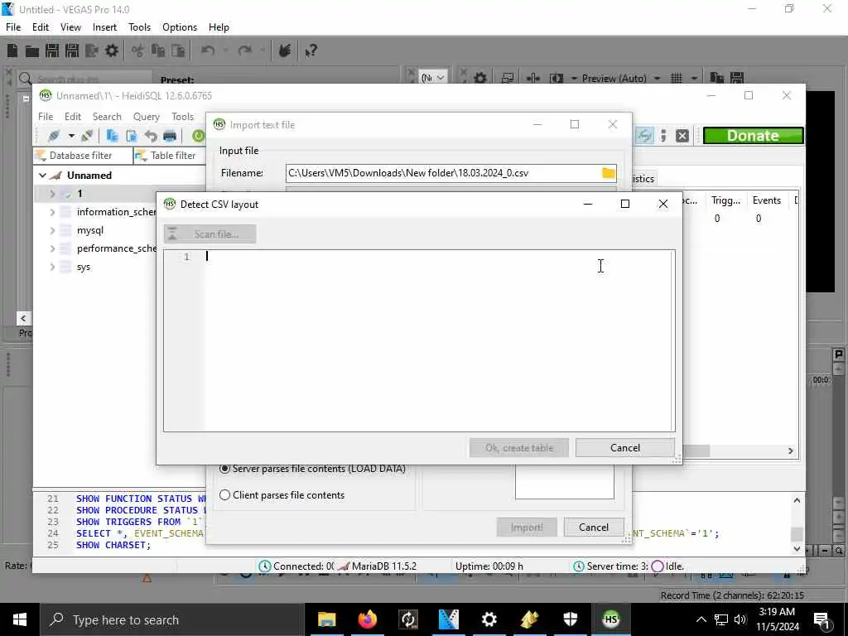
Task: Collapse the Unnamed session tree node
Action: coord(42,176)
